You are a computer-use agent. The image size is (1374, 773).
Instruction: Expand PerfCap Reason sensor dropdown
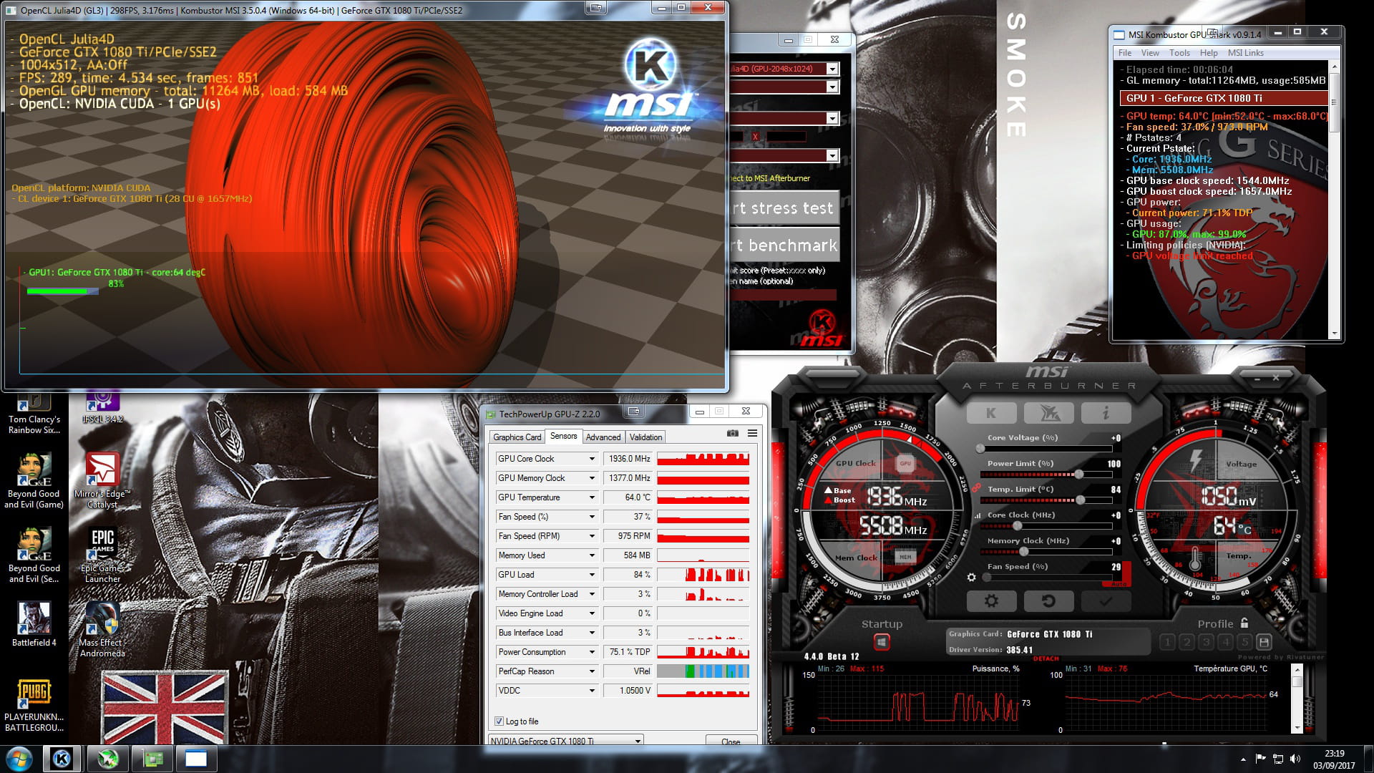[x=592, y=671]
